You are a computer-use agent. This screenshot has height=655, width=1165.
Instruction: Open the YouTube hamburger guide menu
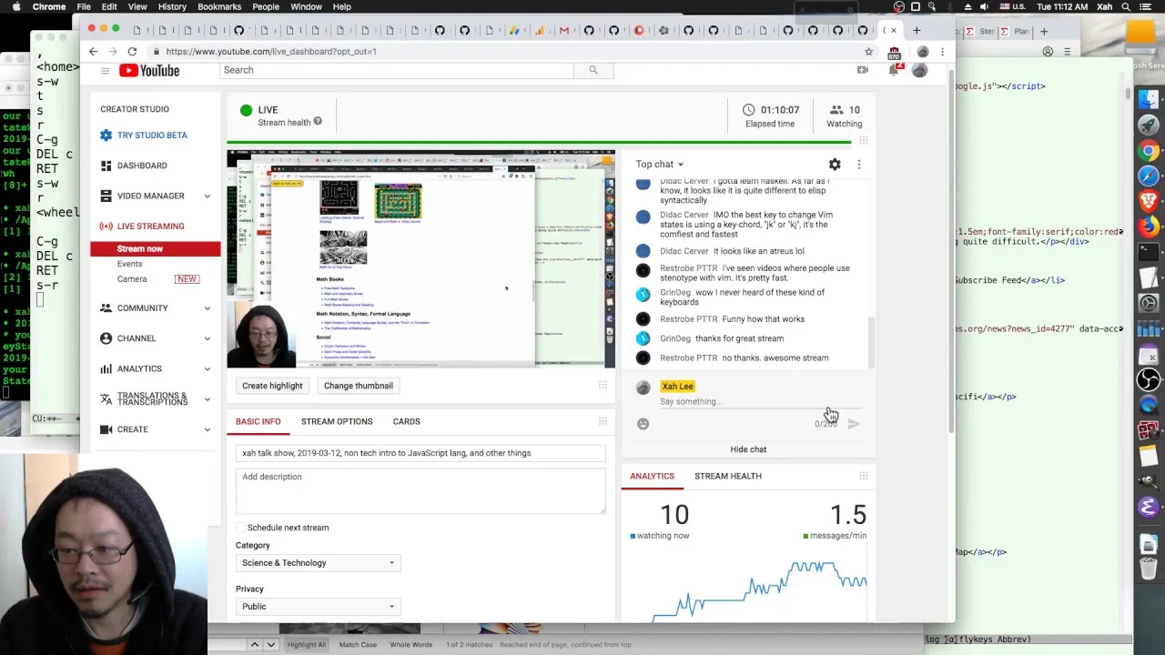point(106,71)
